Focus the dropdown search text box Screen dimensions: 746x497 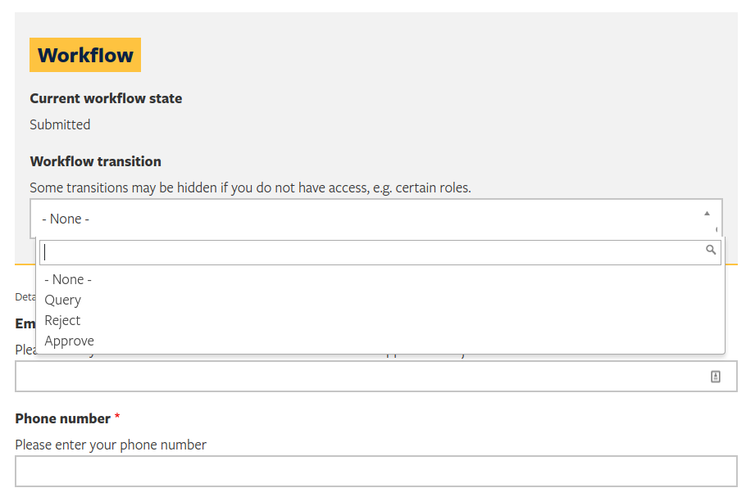369,252
